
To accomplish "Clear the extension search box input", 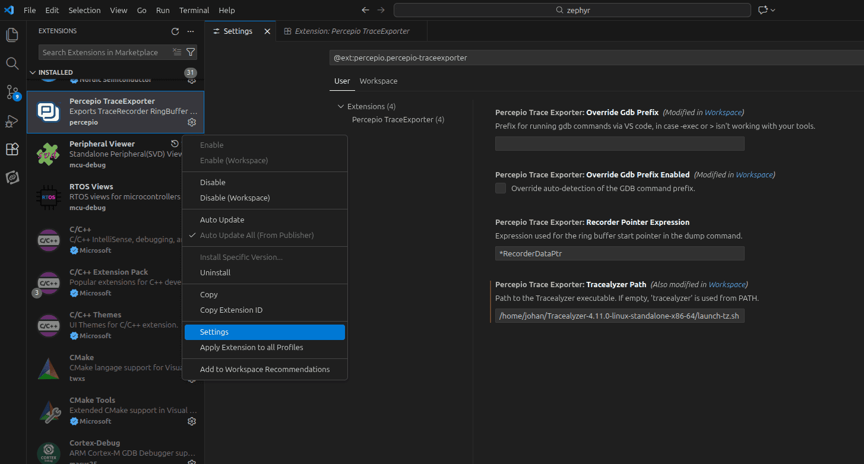I will click(x=177, y=52).
